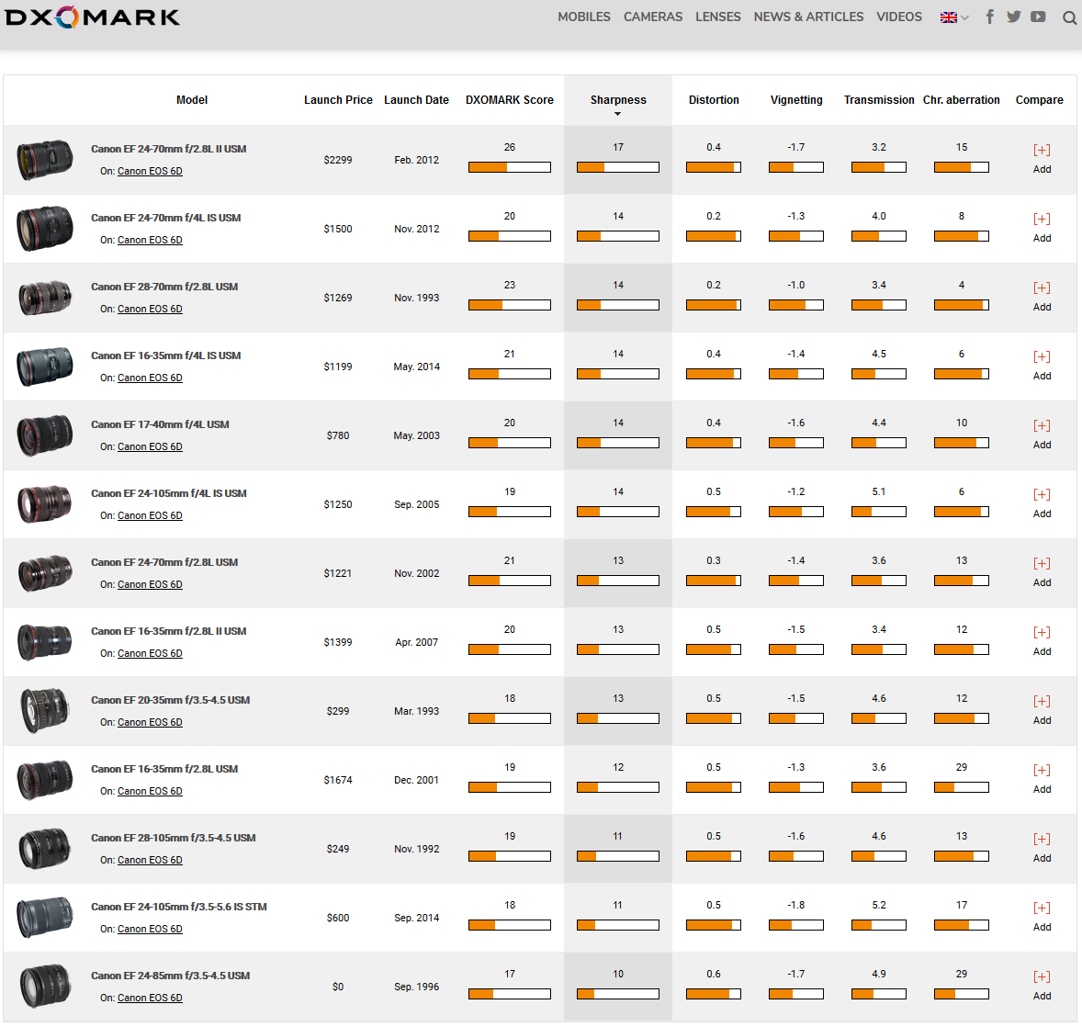Sort table by Transmission header
The image size is (1082, 1027).
[878, 100]
